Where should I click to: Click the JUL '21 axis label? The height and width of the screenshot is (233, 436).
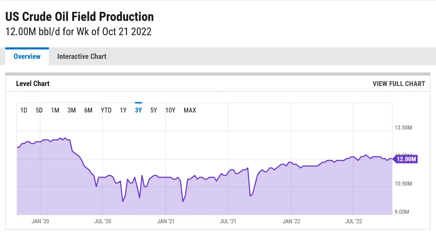point(228,221)
